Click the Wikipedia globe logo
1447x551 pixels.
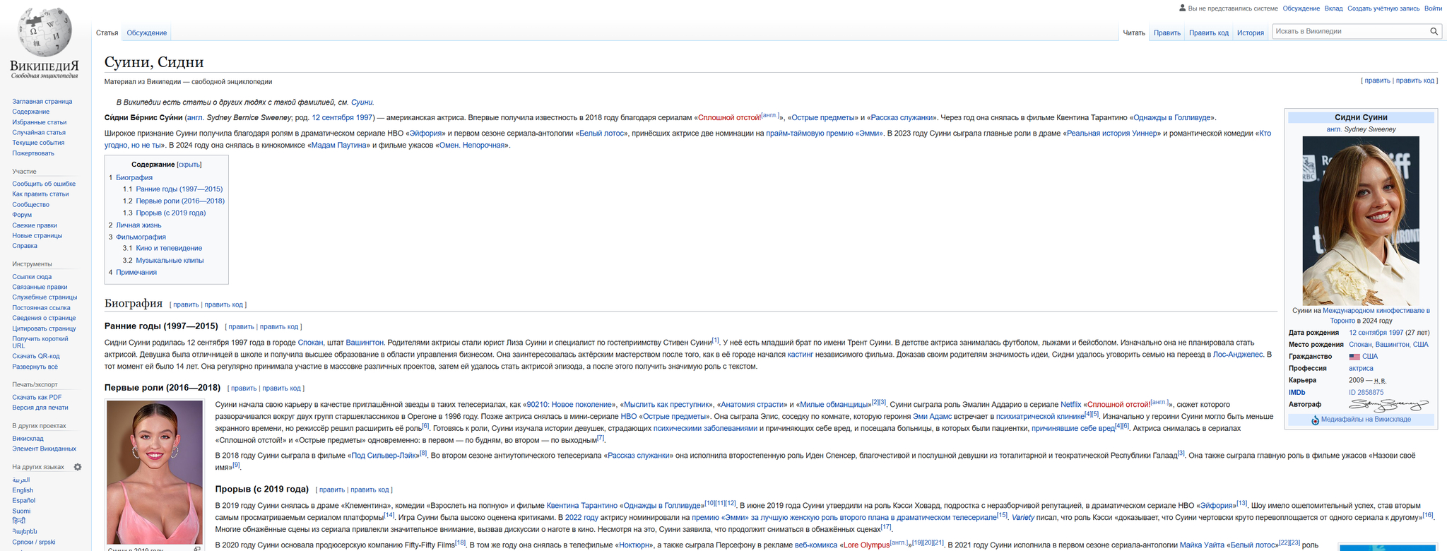click(44, 33)
